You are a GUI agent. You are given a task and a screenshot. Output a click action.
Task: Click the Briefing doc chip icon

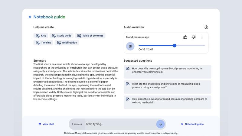pyautogui.click(x=59, y=43)
